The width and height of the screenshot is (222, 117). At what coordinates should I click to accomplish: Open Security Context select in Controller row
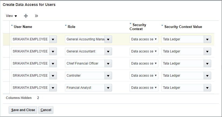(x=144, y=76)
